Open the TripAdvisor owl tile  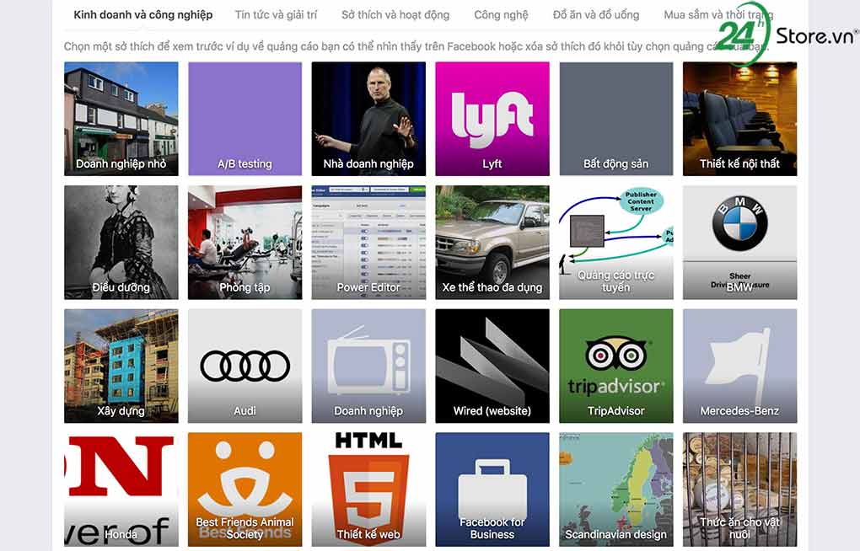click(616, 366)
